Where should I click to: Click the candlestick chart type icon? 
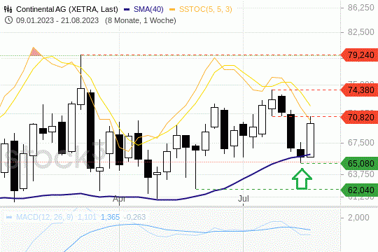pyautogui.click(x=8, y=9)
